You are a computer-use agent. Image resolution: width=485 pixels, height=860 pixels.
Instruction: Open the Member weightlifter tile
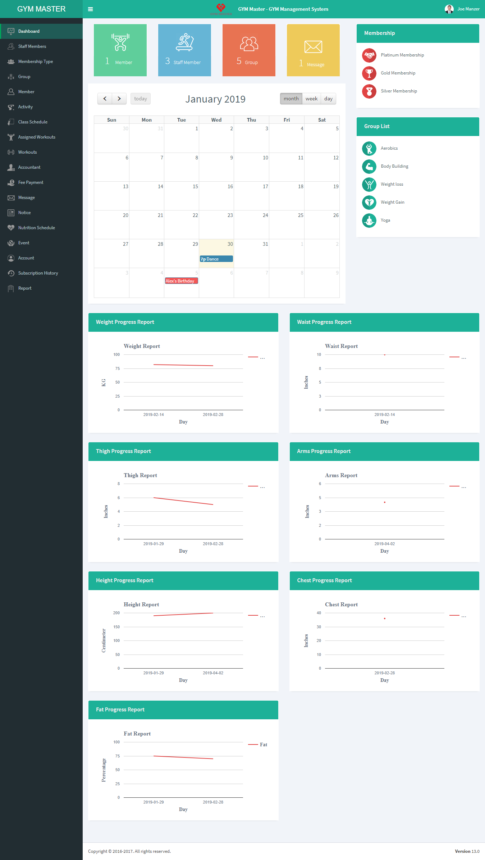[x=120, y=50]
